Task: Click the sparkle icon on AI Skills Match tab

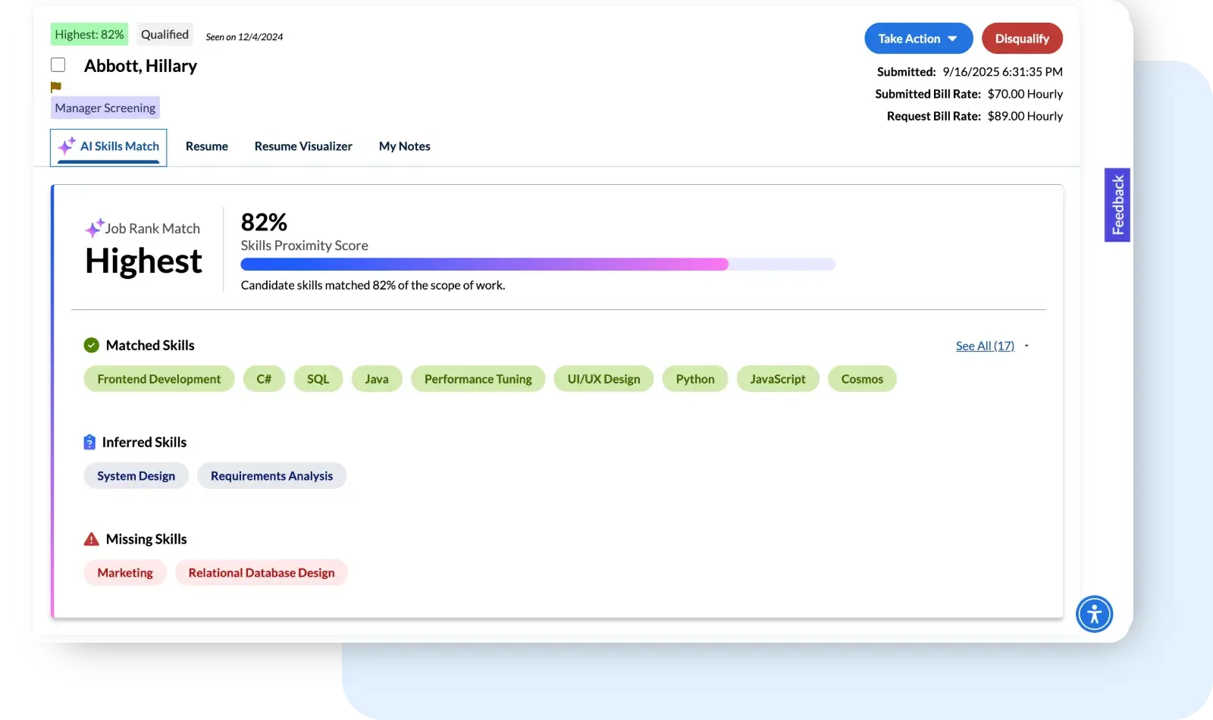Action: pos(67,146)
